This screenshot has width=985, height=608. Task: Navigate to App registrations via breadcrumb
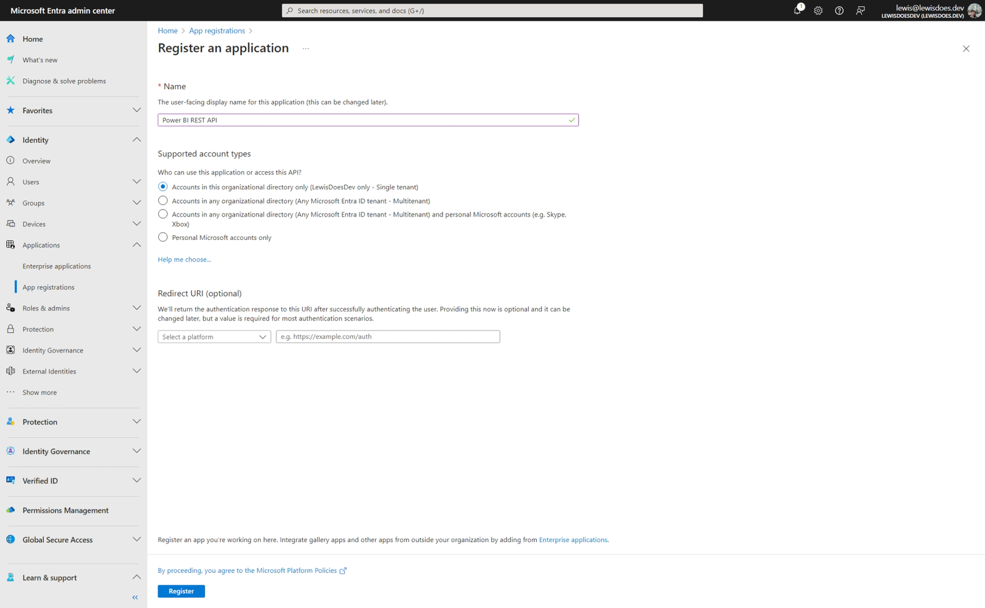(x=217, y=30)
